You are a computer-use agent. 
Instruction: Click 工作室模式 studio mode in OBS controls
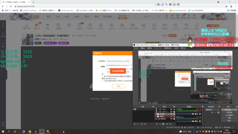click(229, 115)
